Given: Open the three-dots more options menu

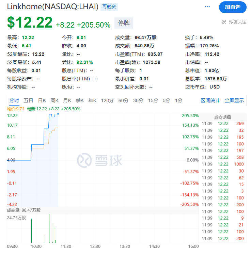Looking at the screenshot, I should pyautogui.click(x=207, y=7).
